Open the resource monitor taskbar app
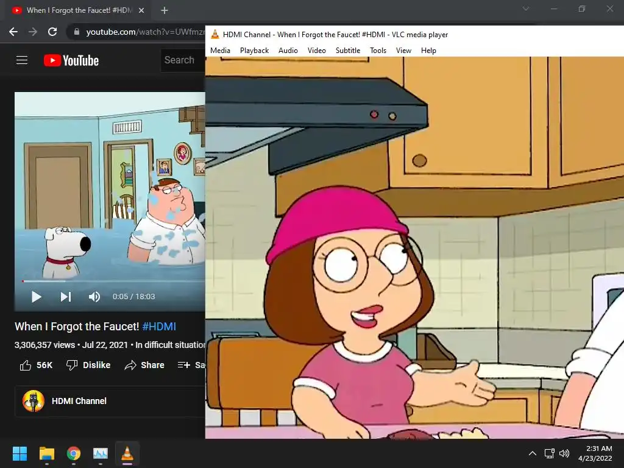This screenshot has height=468, width=624. pos(101,453)
